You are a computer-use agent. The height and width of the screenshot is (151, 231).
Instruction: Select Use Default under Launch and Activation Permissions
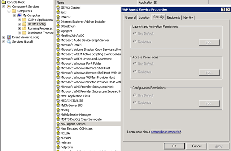(x=135, y=33)
